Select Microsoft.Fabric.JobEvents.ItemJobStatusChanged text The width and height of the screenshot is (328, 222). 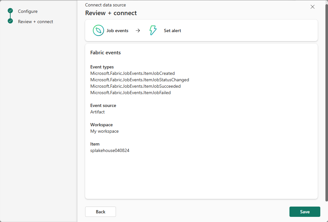point(140,80)
